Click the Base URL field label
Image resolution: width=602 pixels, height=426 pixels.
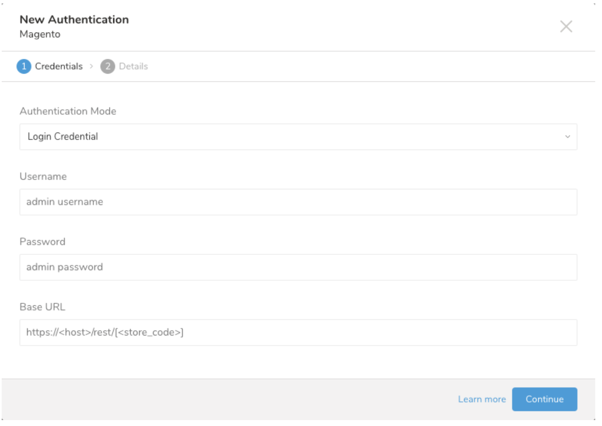click(x=42, y=307)
